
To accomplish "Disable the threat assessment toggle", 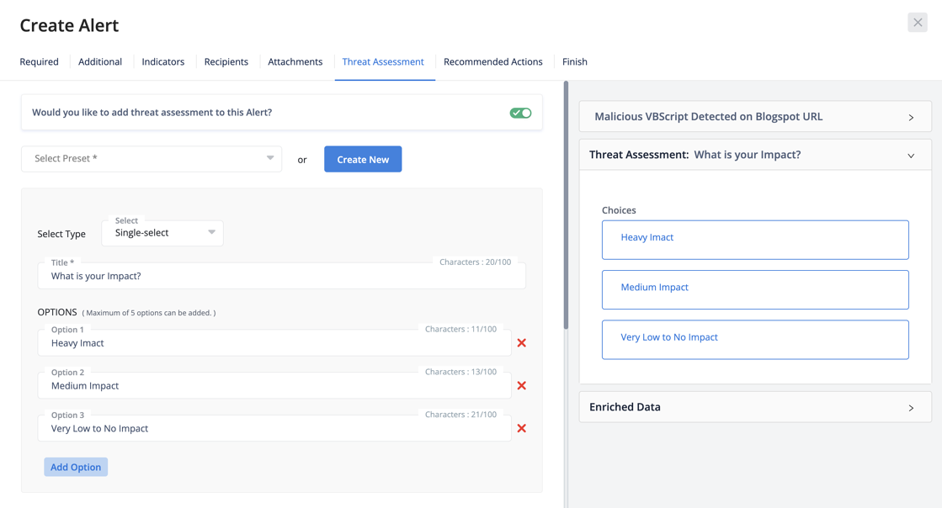I will point(520,113).
